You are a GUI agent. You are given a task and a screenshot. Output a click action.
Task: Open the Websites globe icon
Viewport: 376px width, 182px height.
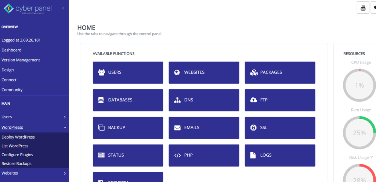click(x=177, y=72)
